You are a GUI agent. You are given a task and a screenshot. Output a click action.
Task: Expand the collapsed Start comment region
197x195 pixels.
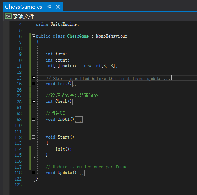(34, 77)
